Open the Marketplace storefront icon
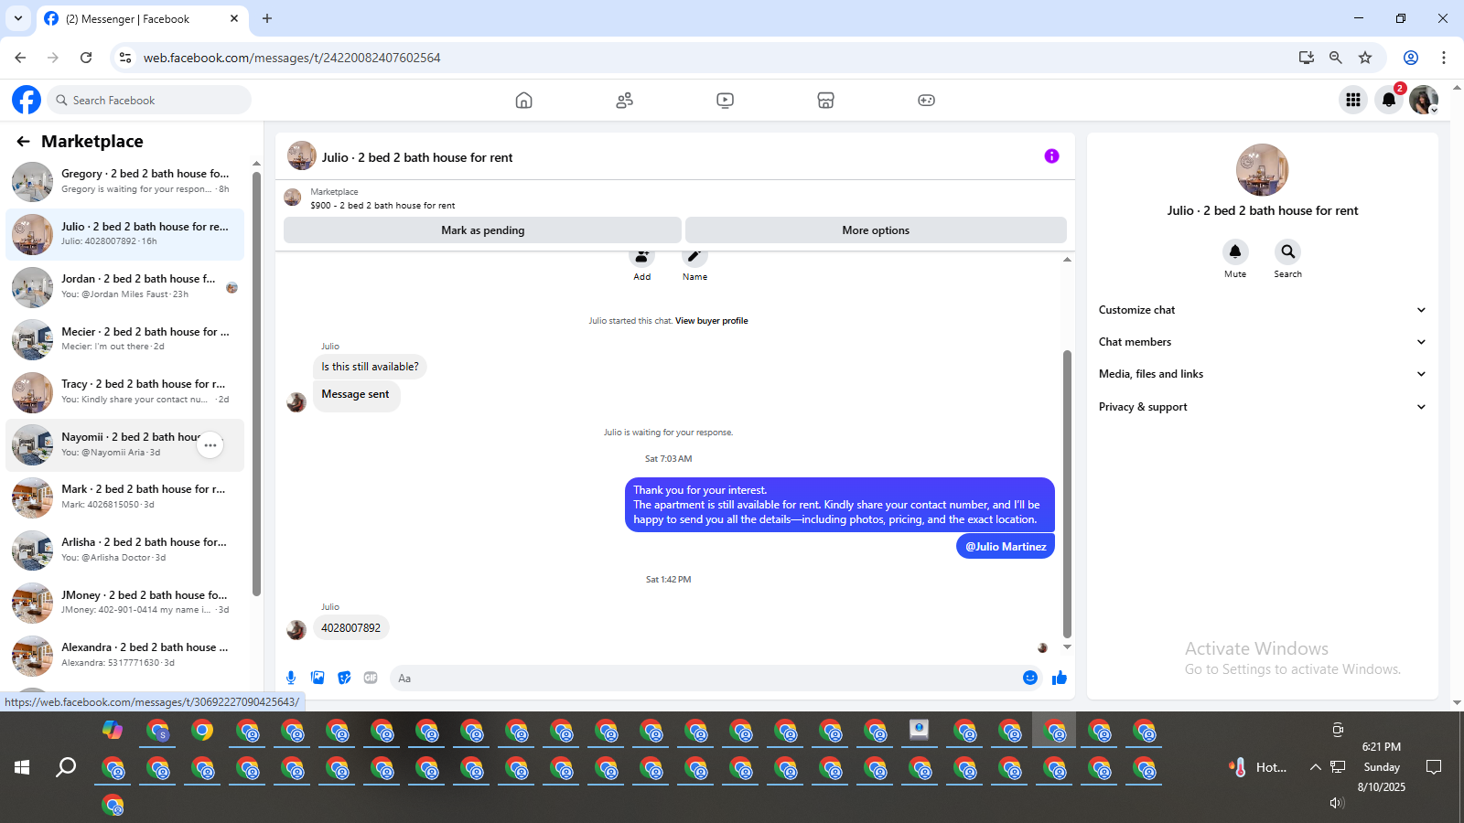The image size is (1464, 823). tap(825, 101)
